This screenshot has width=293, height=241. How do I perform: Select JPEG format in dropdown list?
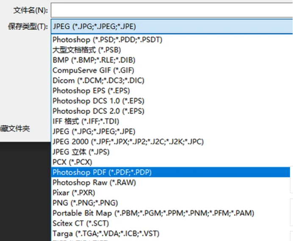[x=94, y=131]
